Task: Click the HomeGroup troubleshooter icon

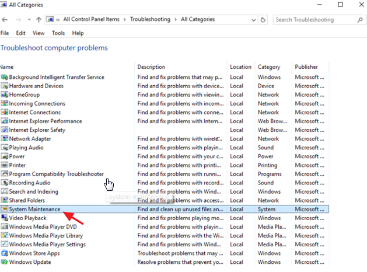Action: (x=5, y=95)
